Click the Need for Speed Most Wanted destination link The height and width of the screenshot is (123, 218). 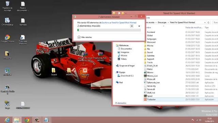pyautogui.click(x=124, y=23)
